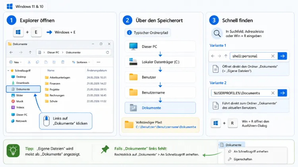The height and width of the screenshot is (167, 298).
Task: Click the copy icon in the Explorer toolbar
Action: coord(37,62)
